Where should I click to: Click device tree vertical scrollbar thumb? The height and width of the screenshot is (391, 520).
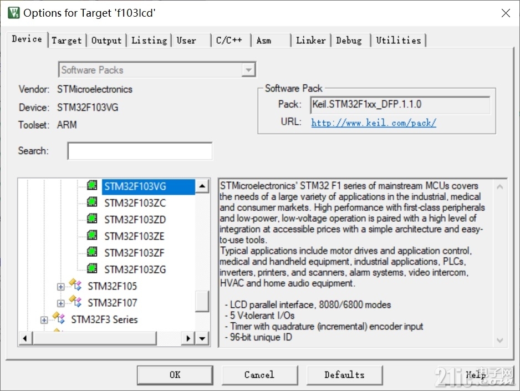click(x=202, y=302)
